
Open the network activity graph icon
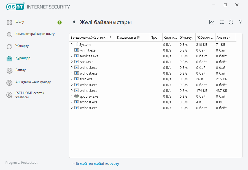tap(212, 22)
